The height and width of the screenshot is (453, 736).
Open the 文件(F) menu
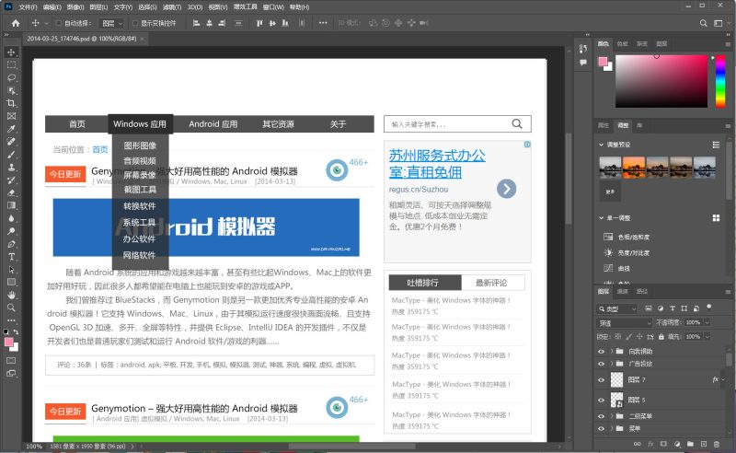click(x=28, y=7)
